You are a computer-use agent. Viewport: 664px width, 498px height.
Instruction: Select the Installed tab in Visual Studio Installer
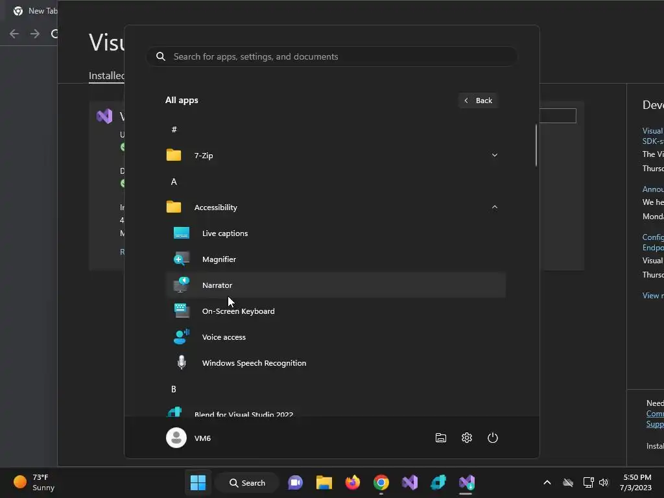tap(107, 75)
